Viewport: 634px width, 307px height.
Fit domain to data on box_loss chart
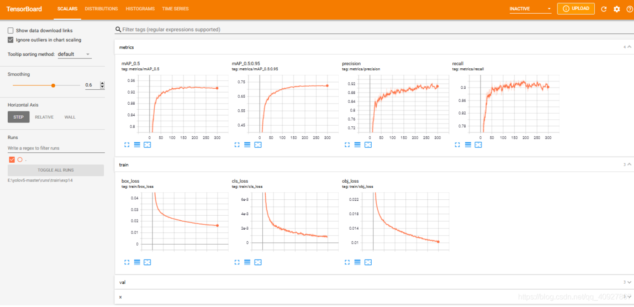pyautogui.click(x=147, y=262)
